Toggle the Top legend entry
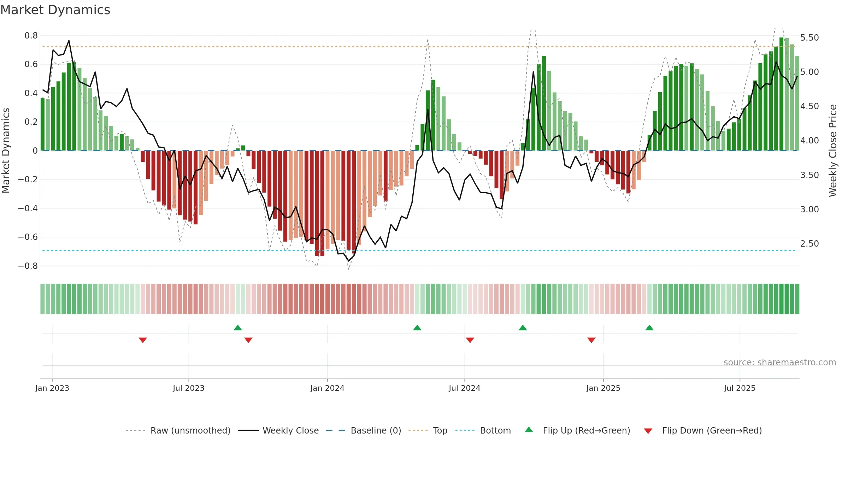Image resolution: width=848 pixels, height=477 pixels. point(428,430)
